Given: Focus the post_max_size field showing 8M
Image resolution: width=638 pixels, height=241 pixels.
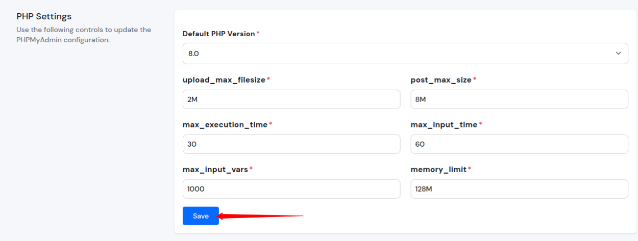Looking at the screenshot, I should pyautogui.click(x=519, y=99).
